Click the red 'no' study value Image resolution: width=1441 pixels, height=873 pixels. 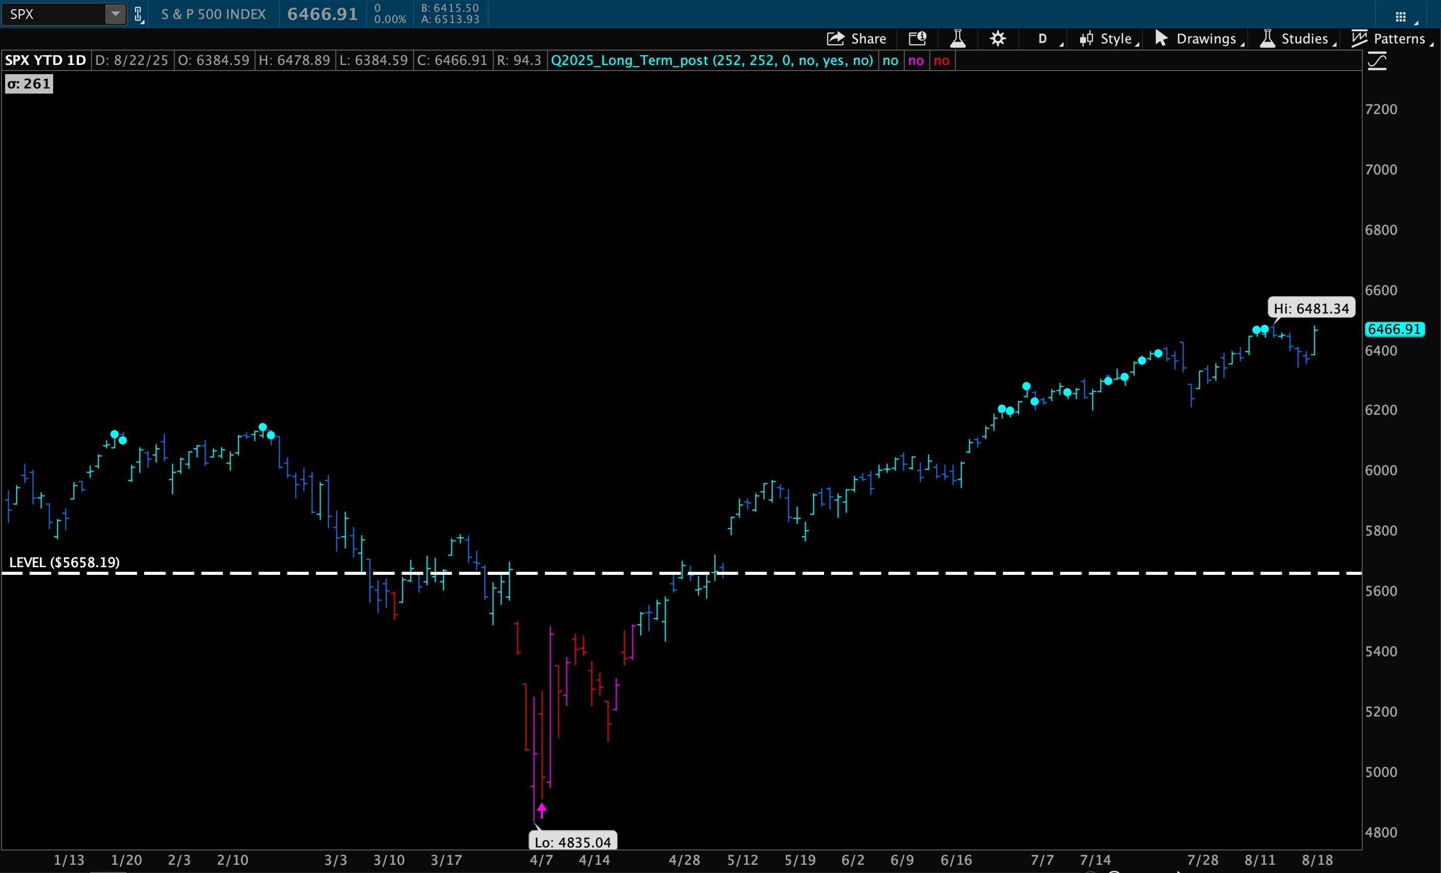click(941, 60)
